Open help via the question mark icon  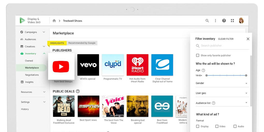(x=224, y=21)
